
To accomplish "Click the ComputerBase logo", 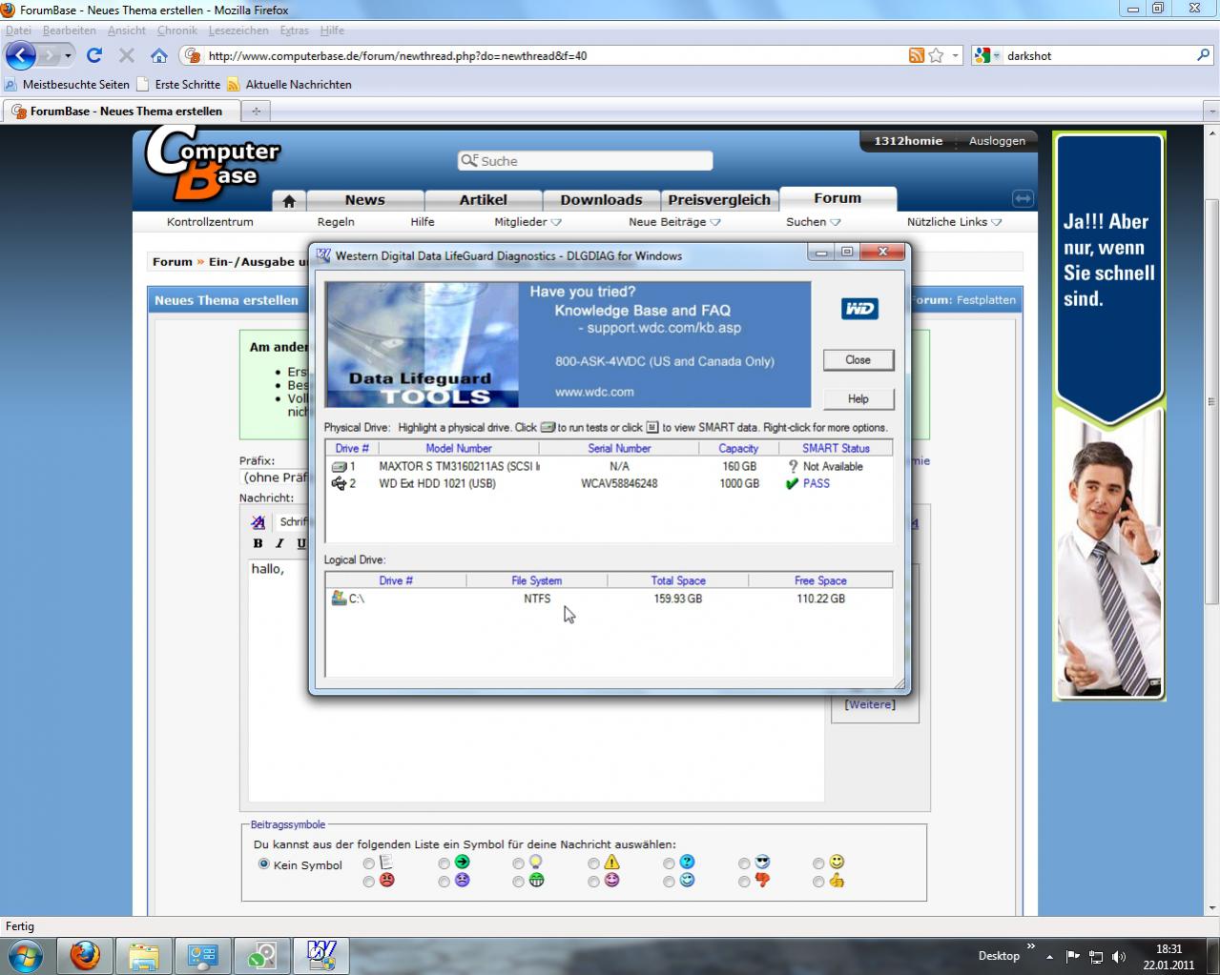I will pos(212,164).
